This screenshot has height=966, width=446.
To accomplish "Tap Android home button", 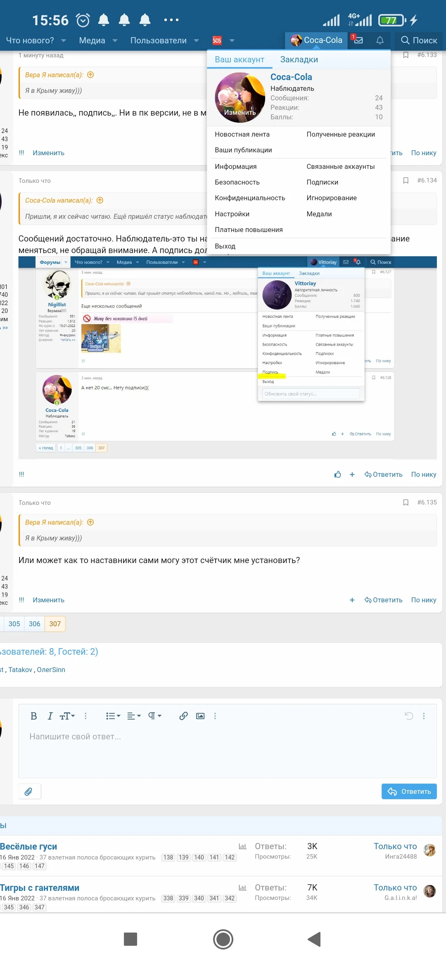I will (223, 939).
